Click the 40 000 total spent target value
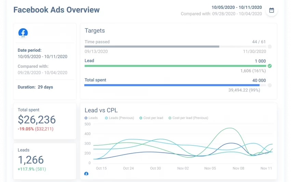The image size is (291, 182). click(259, 80)
